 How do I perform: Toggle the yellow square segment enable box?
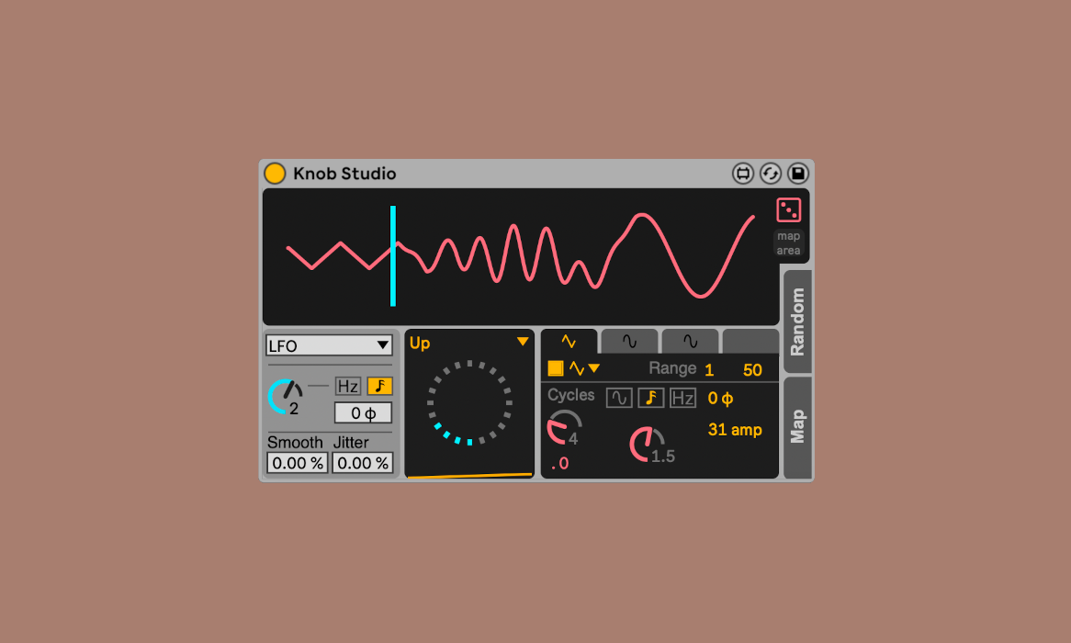(x=556, y=368)
